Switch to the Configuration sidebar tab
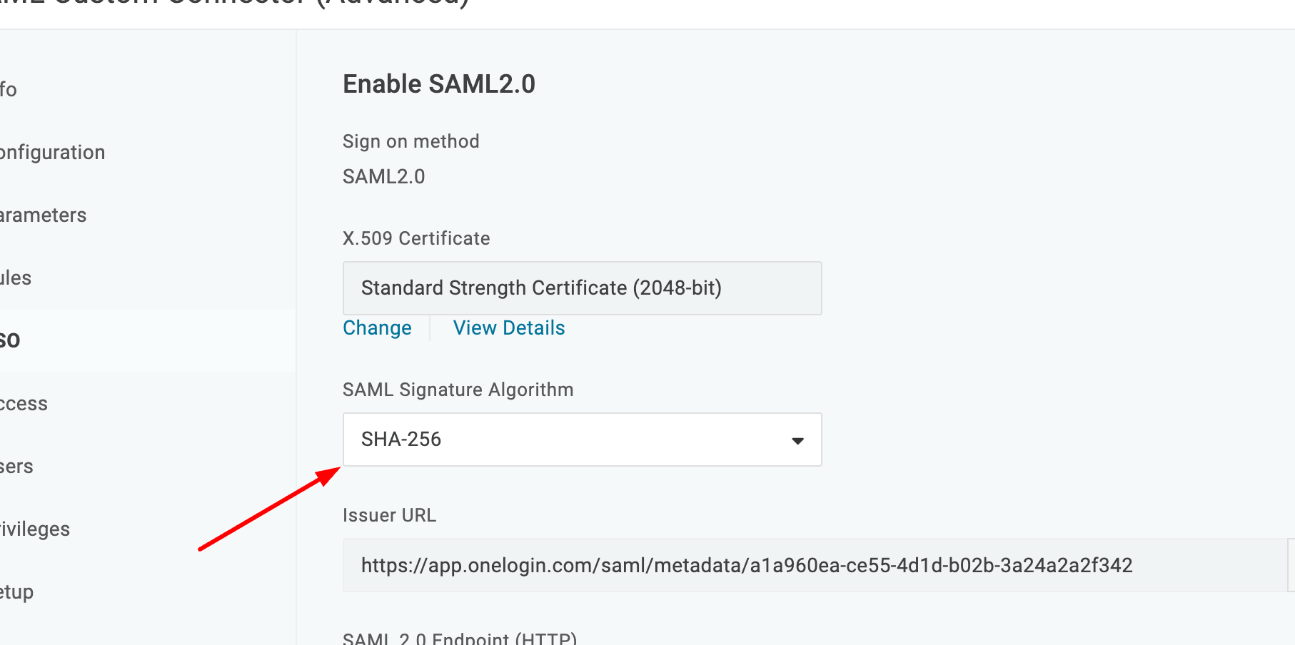 [53, 153]
